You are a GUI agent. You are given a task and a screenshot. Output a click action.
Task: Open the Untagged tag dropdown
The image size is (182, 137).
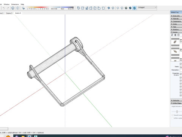click(147, 8)
